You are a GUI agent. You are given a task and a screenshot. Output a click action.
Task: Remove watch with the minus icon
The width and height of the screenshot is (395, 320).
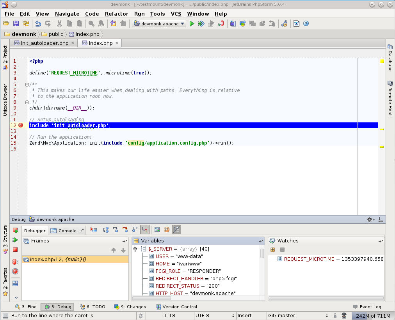tap(283, 250)
